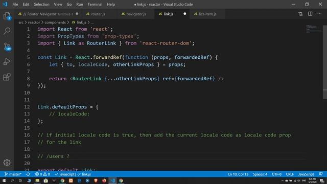This screenshot has width=327, height=184.
Task: Open the Edit menu
Action: pyautogui.click(x=26, y=4)
